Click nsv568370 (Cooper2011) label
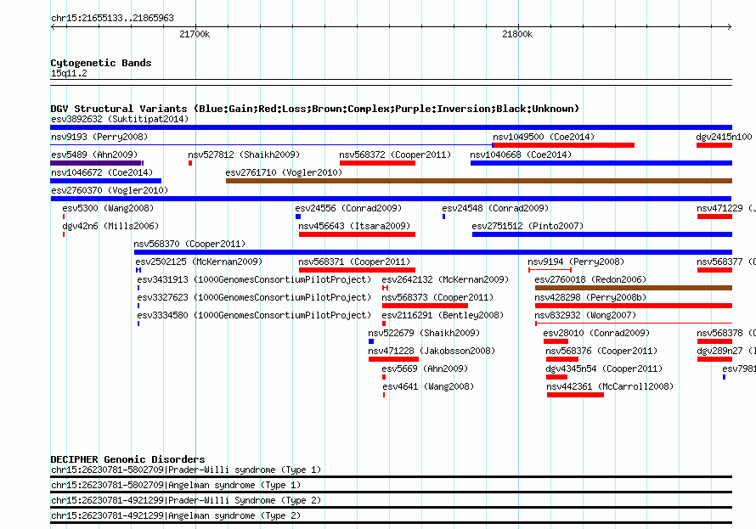Screen dimensions: 756x529 pyautogui.click(x=189, y=244)
